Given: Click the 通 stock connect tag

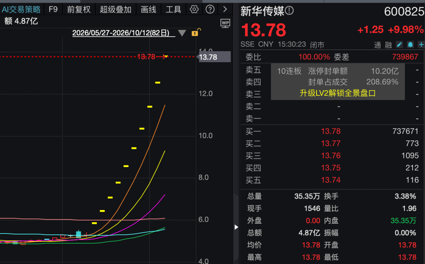Looking at the screenshot, I should coord(377,45).
